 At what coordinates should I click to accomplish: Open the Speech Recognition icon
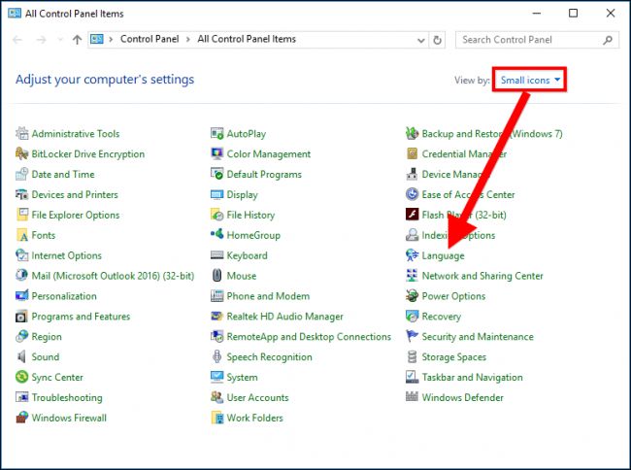pyautogui.click(x=217, y=357)
